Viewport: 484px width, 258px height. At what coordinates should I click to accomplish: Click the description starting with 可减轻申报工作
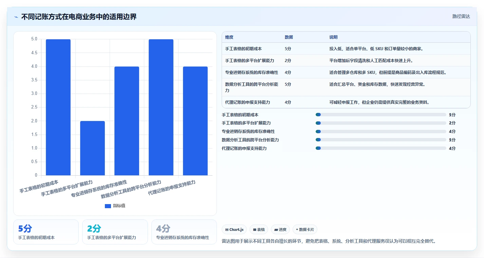(379, 102)
